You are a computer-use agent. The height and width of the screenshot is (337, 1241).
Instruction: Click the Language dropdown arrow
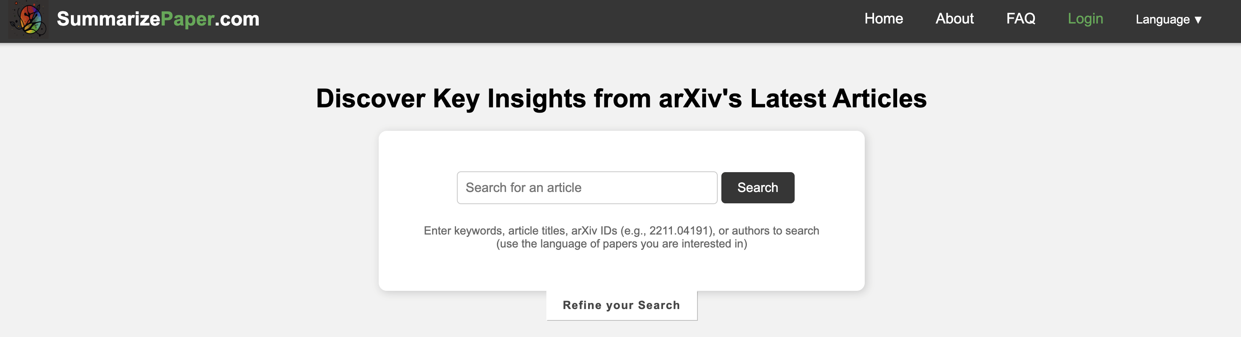[x=1198, y=20]
